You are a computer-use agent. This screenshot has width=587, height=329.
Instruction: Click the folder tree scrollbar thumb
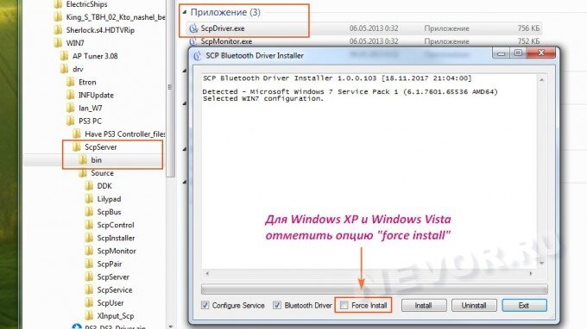click(170, 88)
